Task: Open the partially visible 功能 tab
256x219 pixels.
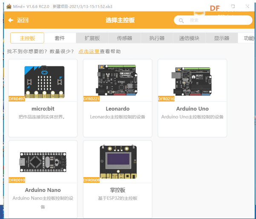Action: point(247,38)
